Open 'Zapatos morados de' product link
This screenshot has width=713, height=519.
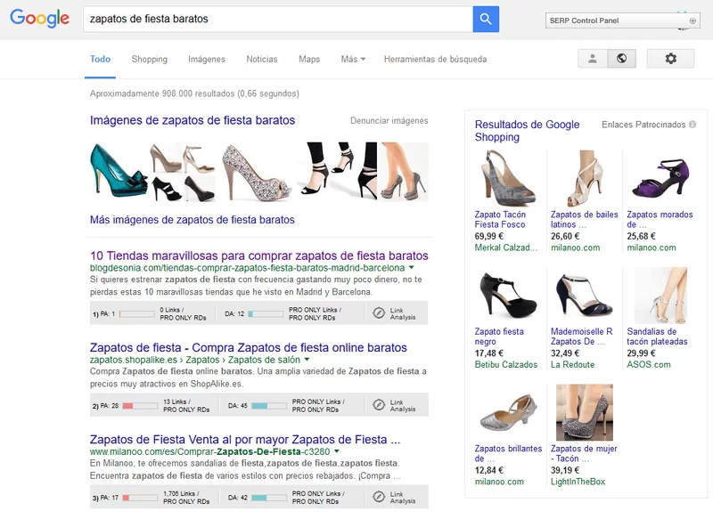pos(660,219)
